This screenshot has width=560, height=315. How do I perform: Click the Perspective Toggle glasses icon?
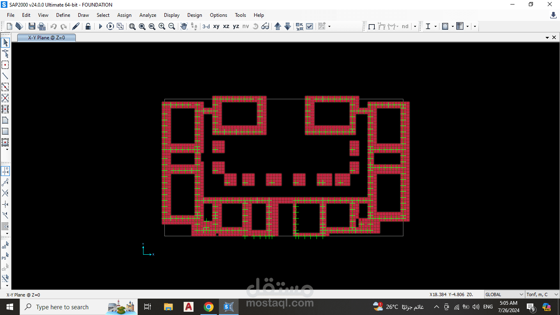coord(265,26)
